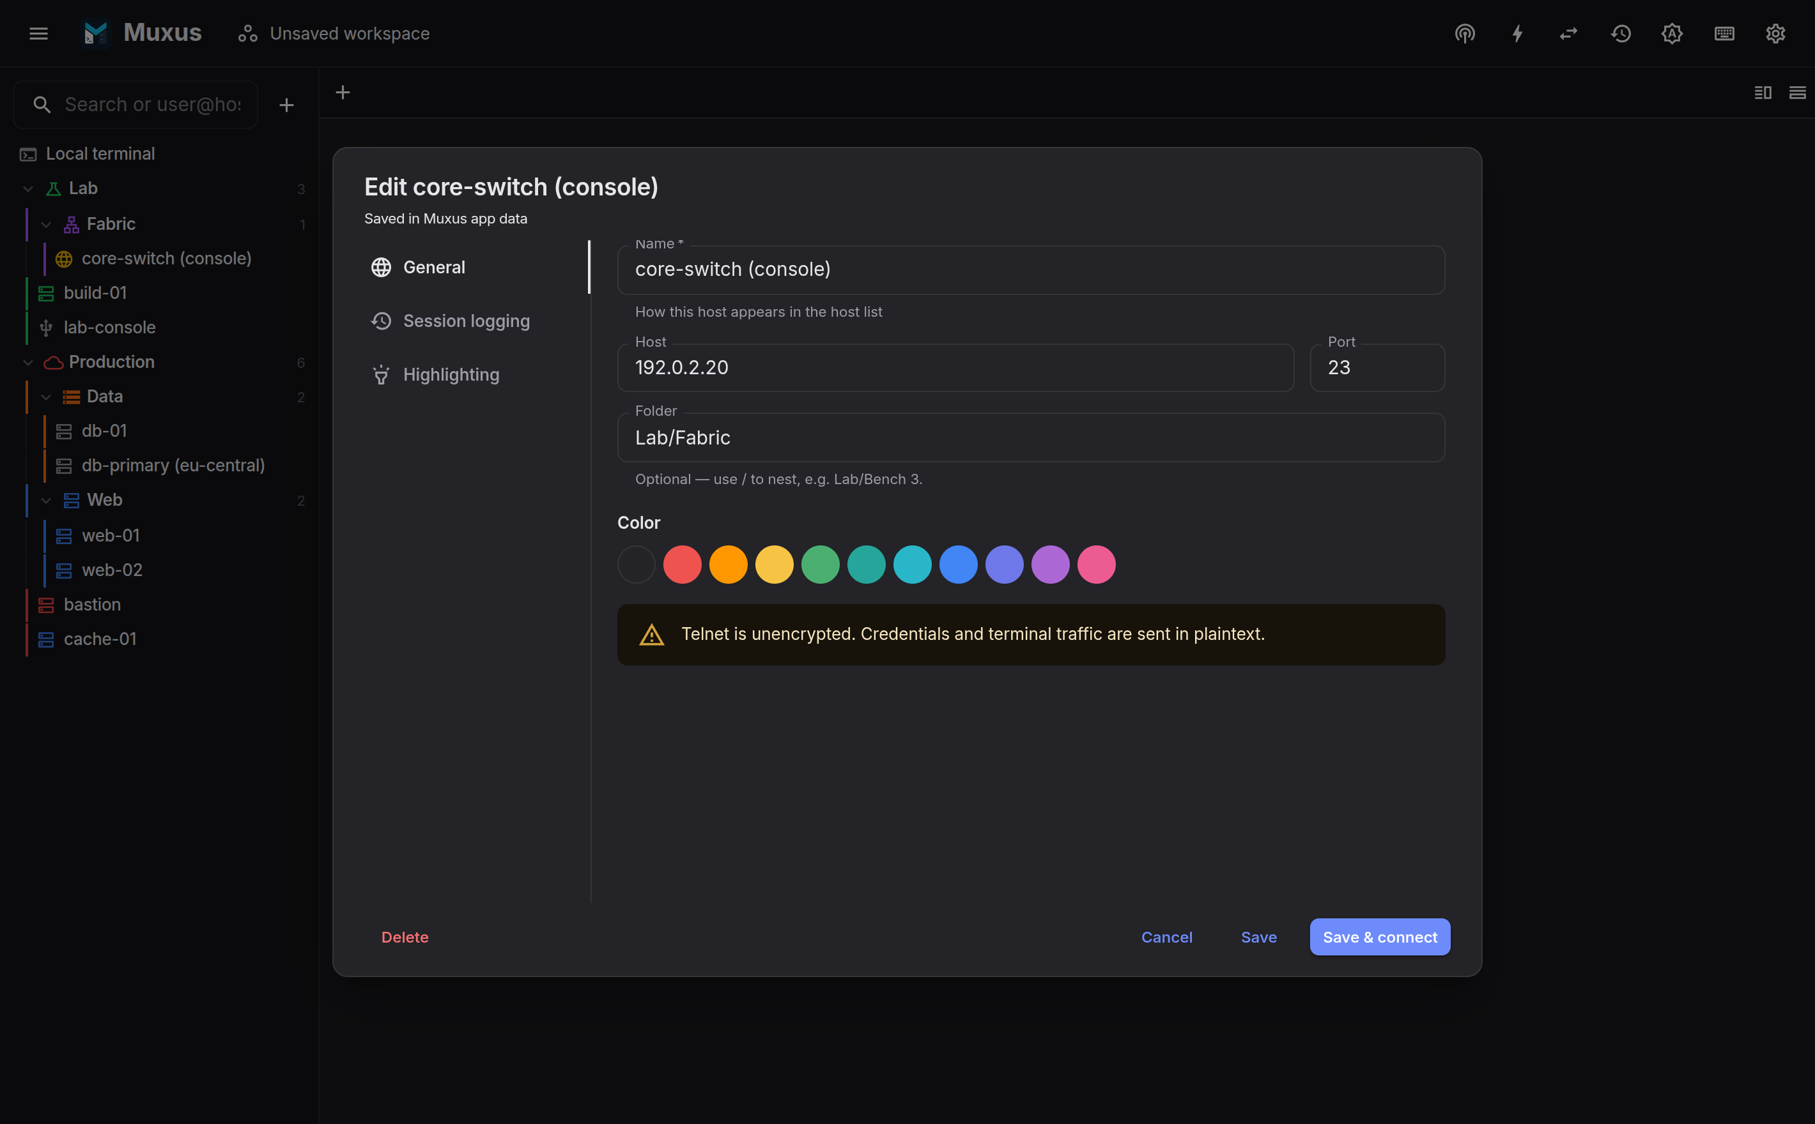Open the transfers swap-arrows icon
The height and width of the screenshot is (1124, 1815).
click(x=1569, y=33)
